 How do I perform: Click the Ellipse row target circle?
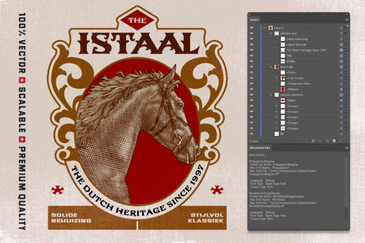coord(342,89)
